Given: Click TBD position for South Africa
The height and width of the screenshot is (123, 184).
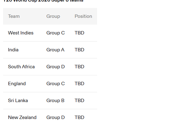Looking at the screenshot, I should coord(79,67).
